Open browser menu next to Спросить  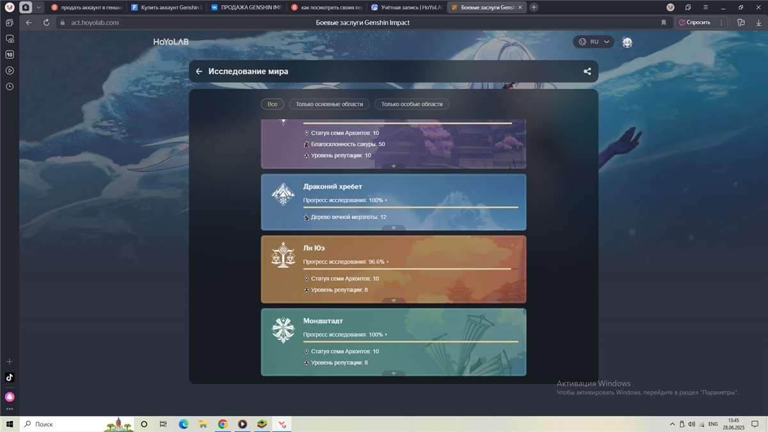click(x=721, y=22)
